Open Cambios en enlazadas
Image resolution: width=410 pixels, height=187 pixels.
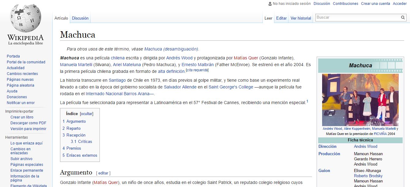[21, 151]
